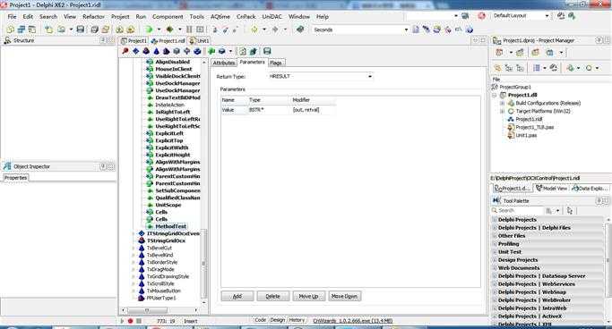Select Project1_TLB.pas in Project Manager
This screenshot has height=329, width=612.
pos(535,127)
